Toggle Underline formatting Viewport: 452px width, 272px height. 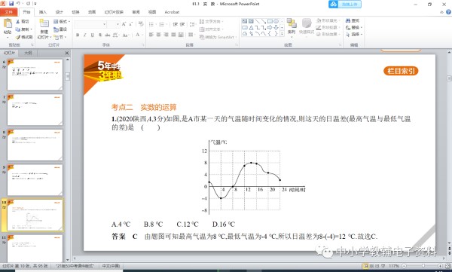tap(92, 35)
